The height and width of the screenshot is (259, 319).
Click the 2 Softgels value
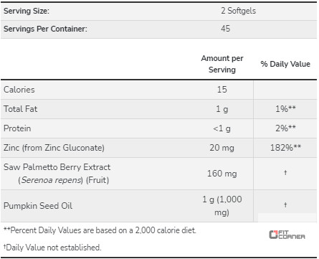[238, 11]
